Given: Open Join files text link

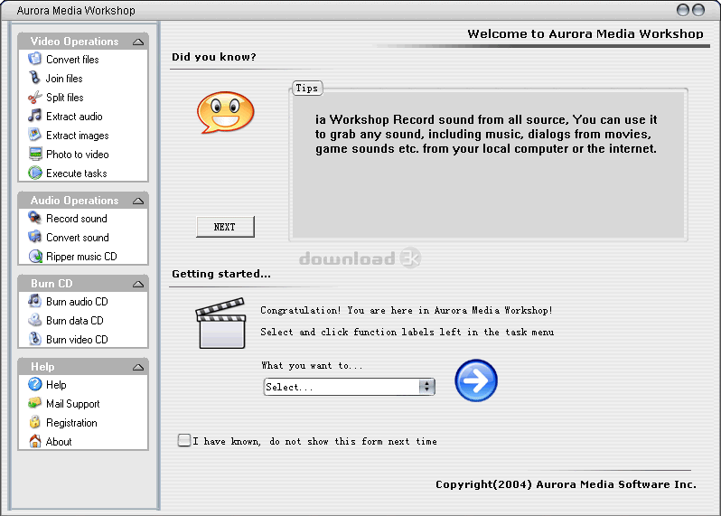Looking at the screenshot, I should pos(64,79).
